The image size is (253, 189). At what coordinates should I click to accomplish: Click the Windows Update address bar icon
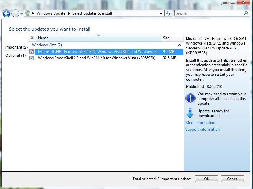[28, 13]
